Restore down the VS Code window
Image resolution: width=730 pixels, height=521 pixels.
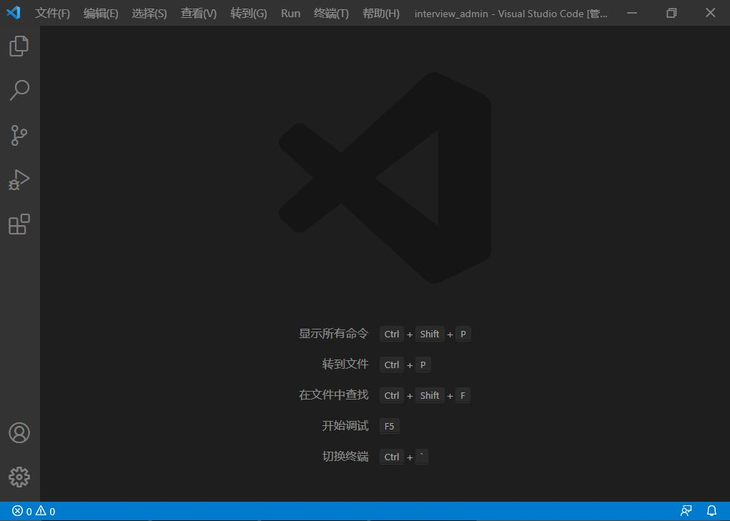tap(671, 13)
